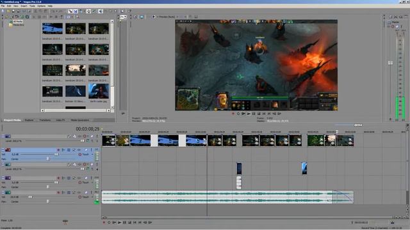Click Record button under the video preview
Viewport: 410px width, 230px height.
pos(233,114)
